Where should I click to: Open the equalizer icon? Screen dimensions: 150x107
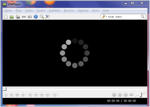tap(126, 95)
